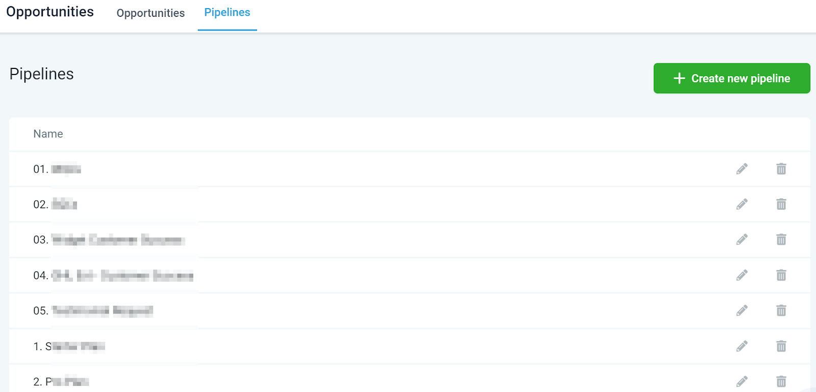Delete the pipeline starting with 2. P
The width and height of the screenshot is (816, 392).
(781, 381)
